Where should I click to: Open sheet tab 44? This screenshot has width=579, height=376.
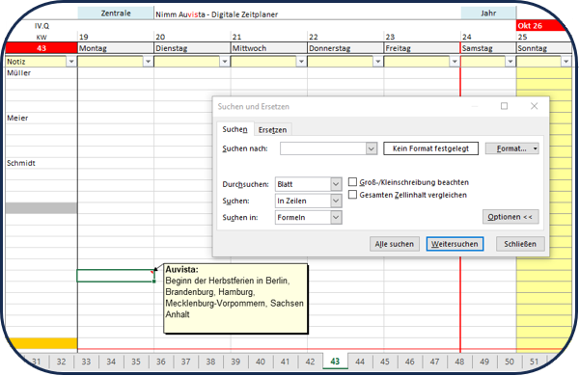pyautogui.click(x=360, y=362)
